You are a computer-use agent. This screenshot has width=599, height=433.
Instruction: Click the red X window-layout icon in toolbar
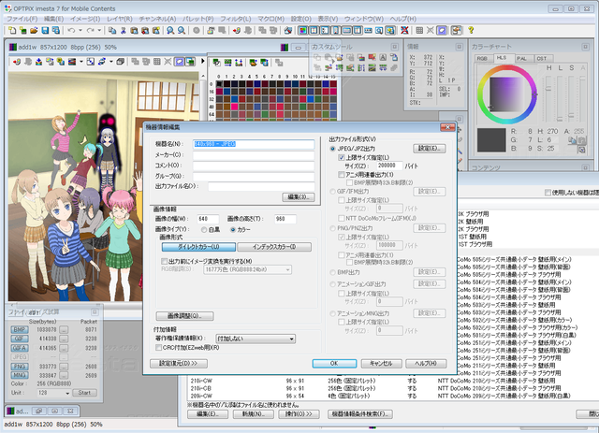404,30
